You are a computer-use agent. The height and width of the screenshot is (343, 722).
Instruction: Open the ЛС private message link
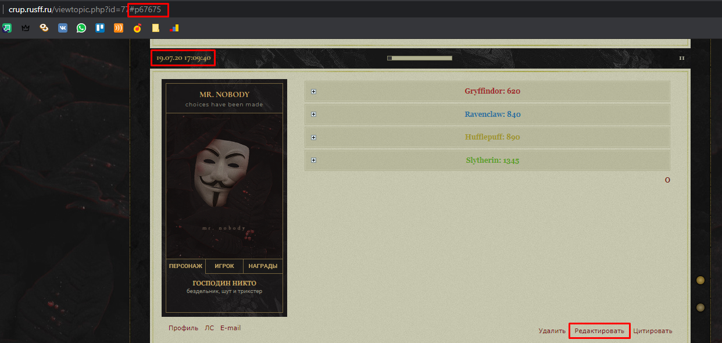point(209,328)
